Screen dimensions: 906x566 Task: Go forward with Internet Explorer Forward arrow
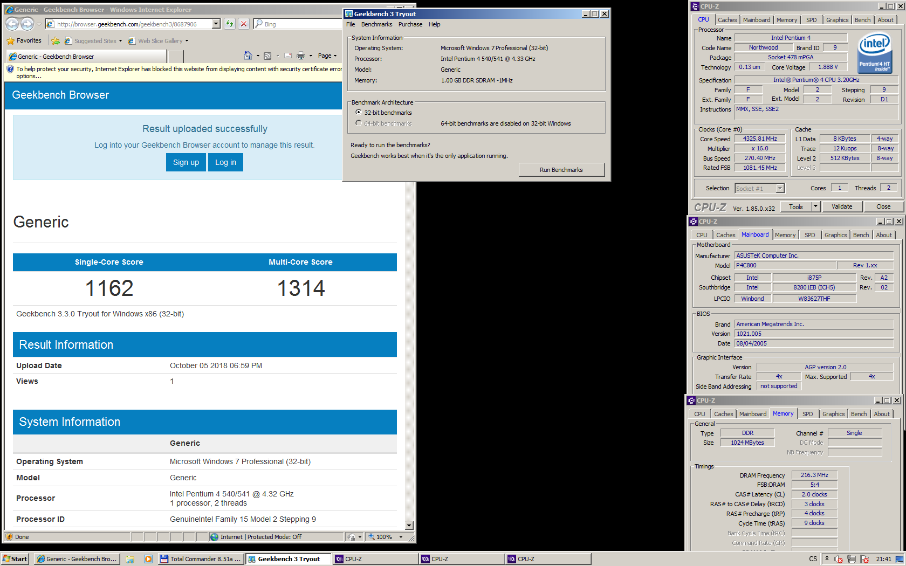pyautogui.click(x=27, y=24)
